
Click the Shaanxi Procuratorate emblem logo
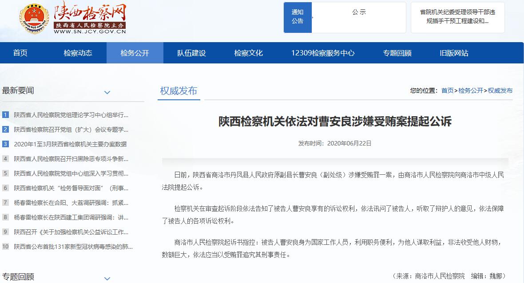34,19
